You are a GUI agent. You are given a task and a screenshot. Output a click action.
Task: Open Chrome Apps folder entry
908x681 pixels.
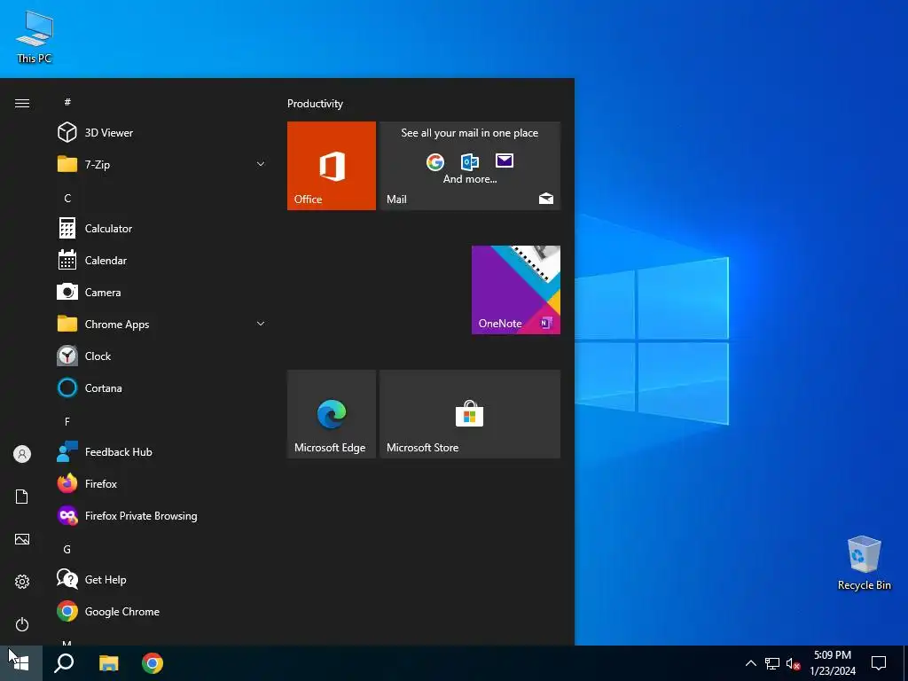pyautogui.click(x=162, y=324)
